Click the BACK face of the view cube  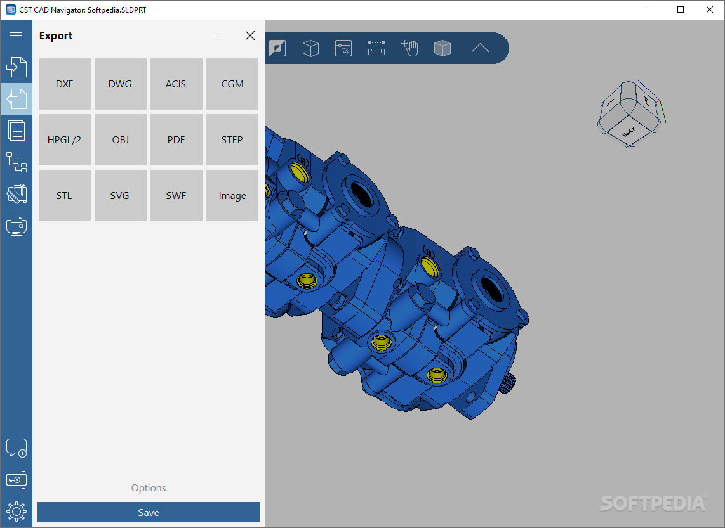629,131
